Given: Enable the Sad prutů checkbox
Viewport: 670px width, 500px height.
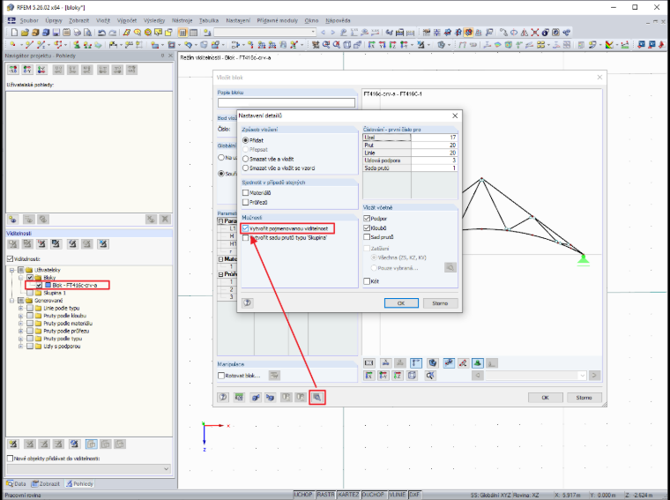Looking at the screenshot, I should coord(367,236).
